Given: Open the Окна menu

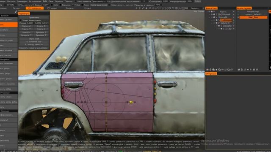Looking at the screenshot, I should pyautogui.click(x=51, y=1).
